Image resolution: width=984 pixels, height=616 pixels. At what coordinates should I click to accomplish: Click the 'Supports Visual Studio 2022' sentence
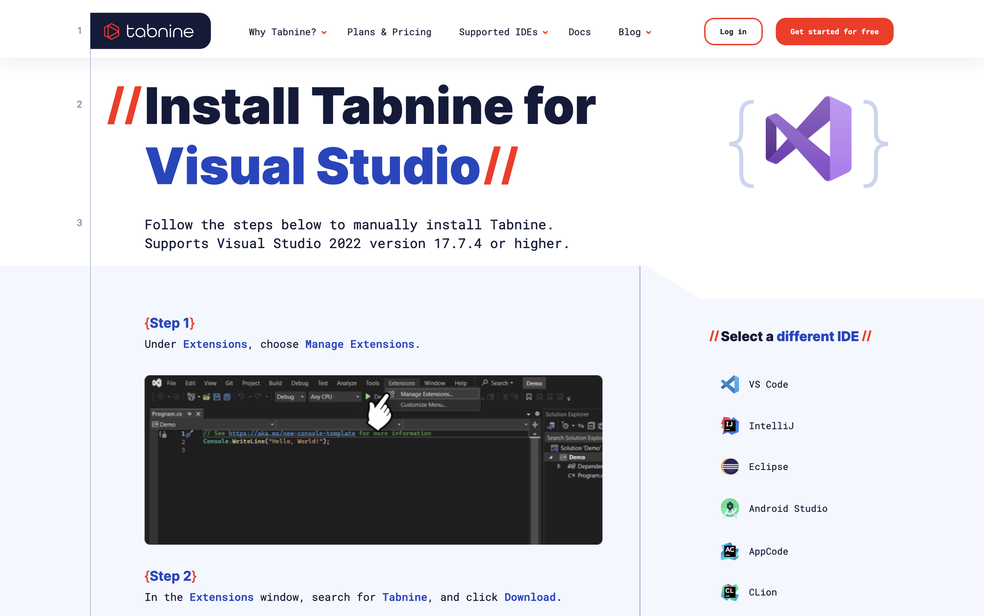357,244
